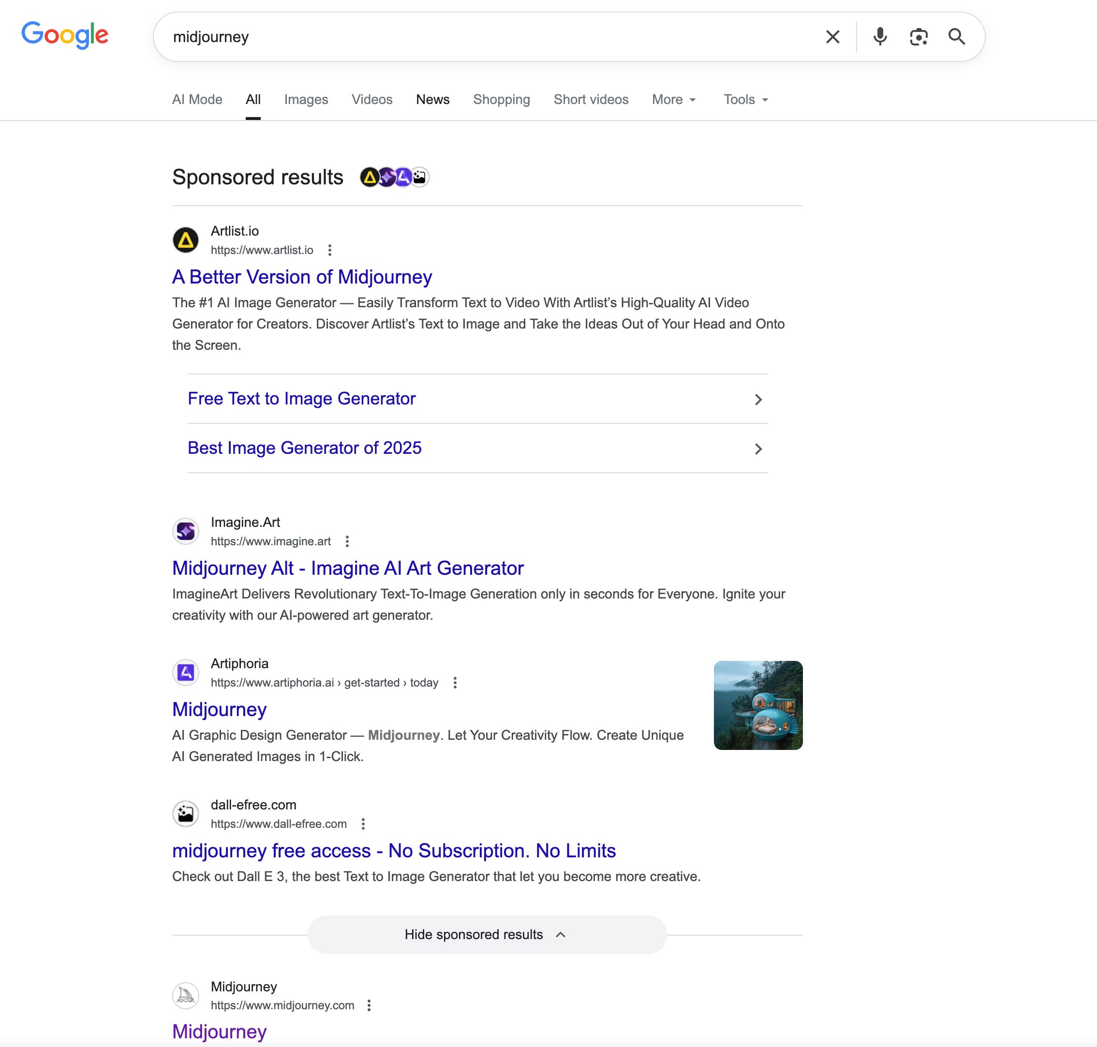Click the magnifying glass search icon
1097x1047 pixels.
coord(956,37)
